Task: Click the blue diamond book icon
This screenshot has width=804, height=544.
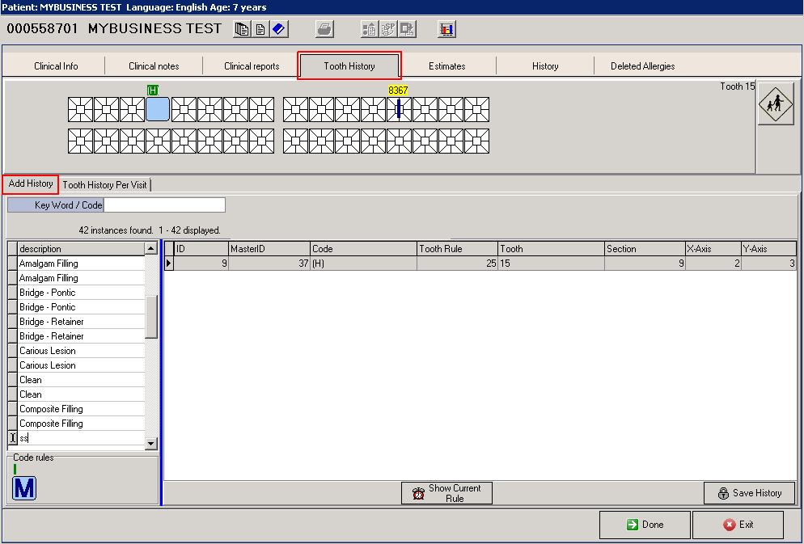Action: tap(278, 29)
